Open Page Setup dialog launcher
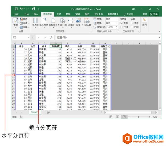 [91, 32]
